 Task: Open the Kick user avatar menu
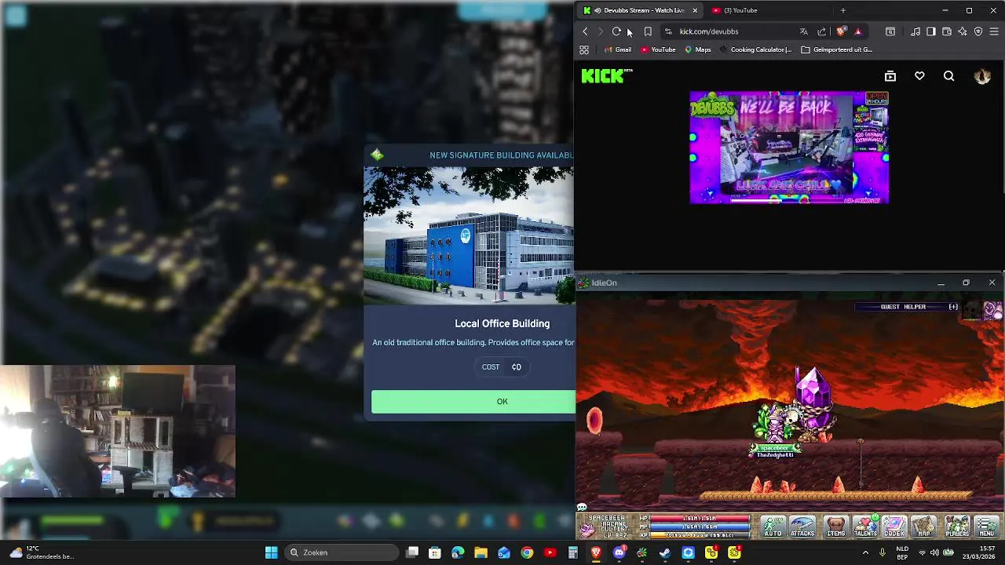pos(982,76)
